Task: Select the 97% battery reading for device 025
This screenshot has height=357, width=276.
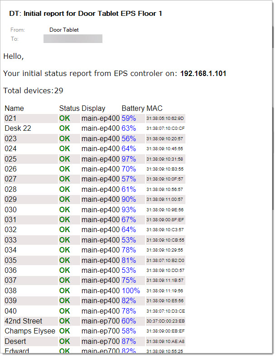Action: point(129,159)
